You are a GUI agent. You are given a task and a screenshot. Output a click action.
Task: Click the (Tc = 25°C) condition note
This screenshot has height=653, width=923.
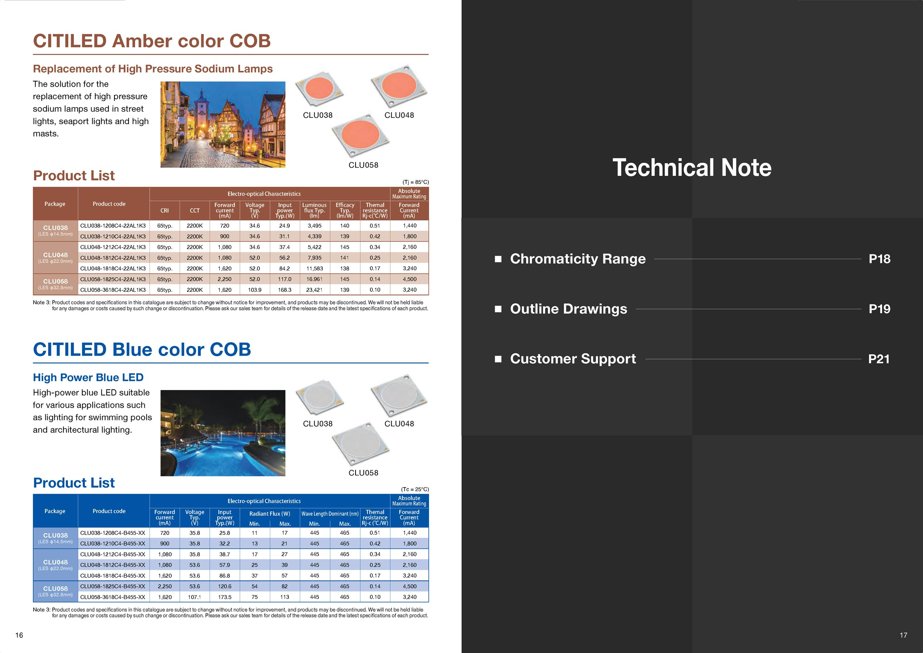tap(415, 489)
